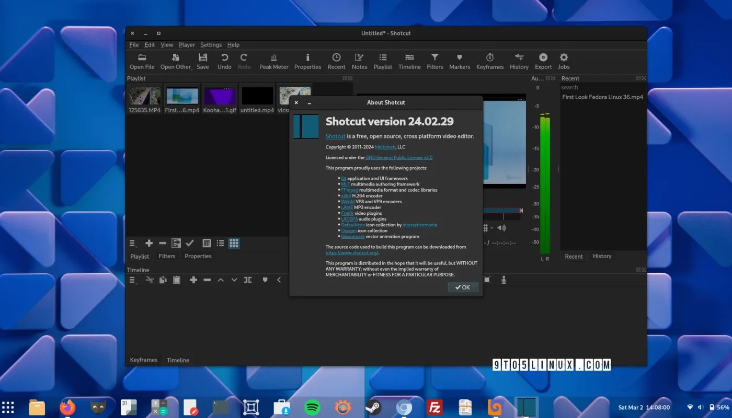This screenshot has height=418, width=732.
Task: Click the record audio microphone icon
Action: [x=504, y=280]
